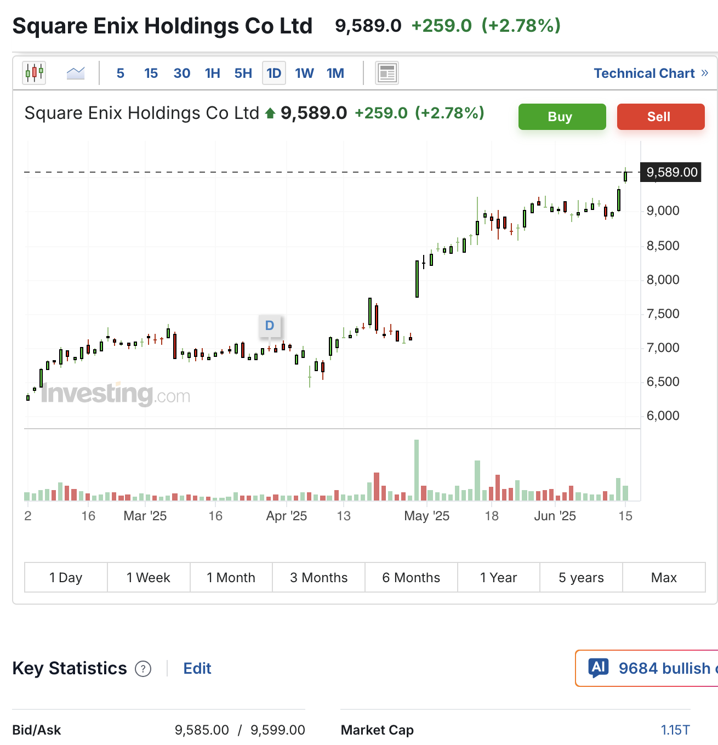Switch to the area chart type icon
718x745 pixels.
[x=76, y=73]
